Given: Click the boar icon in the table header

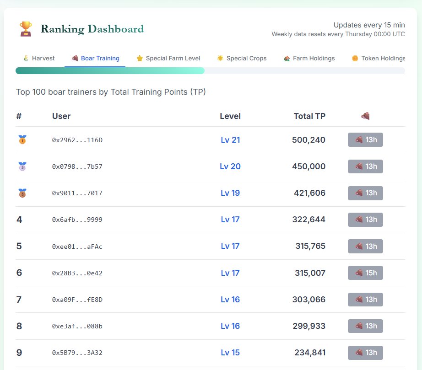Looking at the screenshot, I should click(365, 116).
